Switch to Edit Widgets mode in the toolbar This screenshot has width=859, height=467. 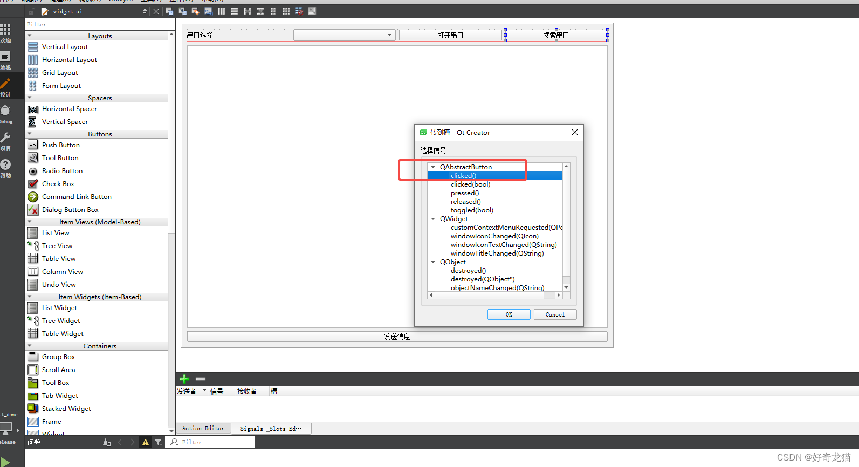coord(169,11)
